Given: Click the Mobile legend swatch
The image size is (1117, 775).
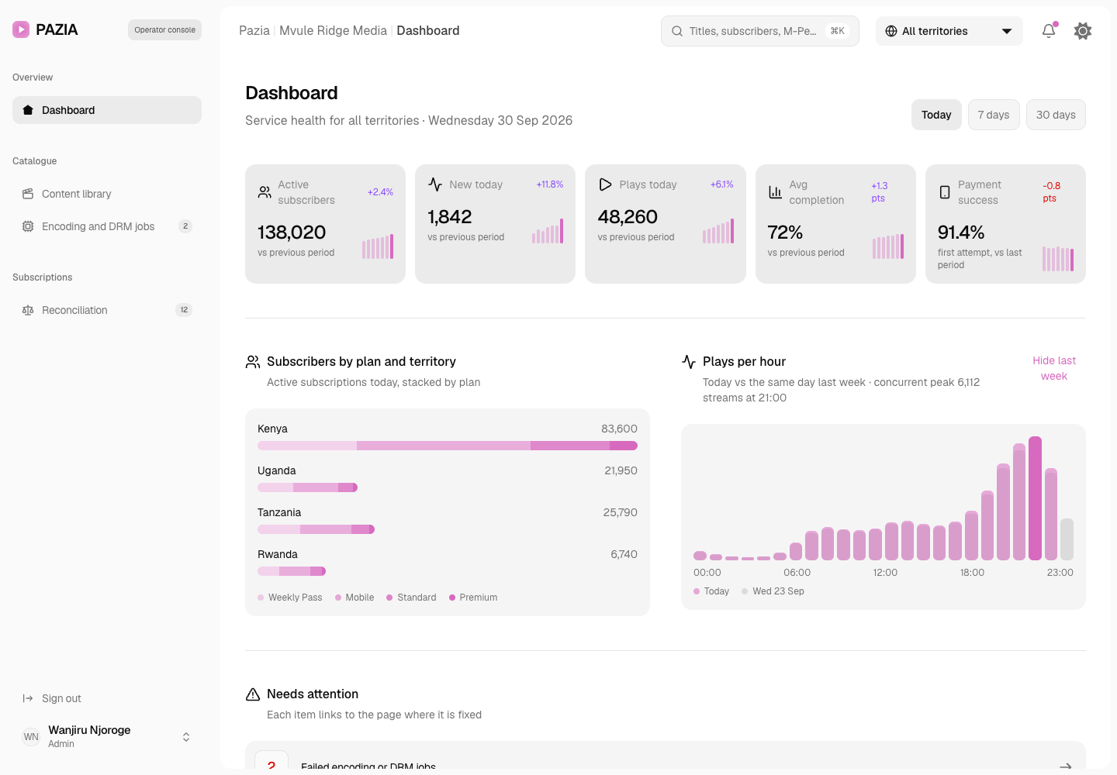Looking at the screenshot, I should (338, 598).
